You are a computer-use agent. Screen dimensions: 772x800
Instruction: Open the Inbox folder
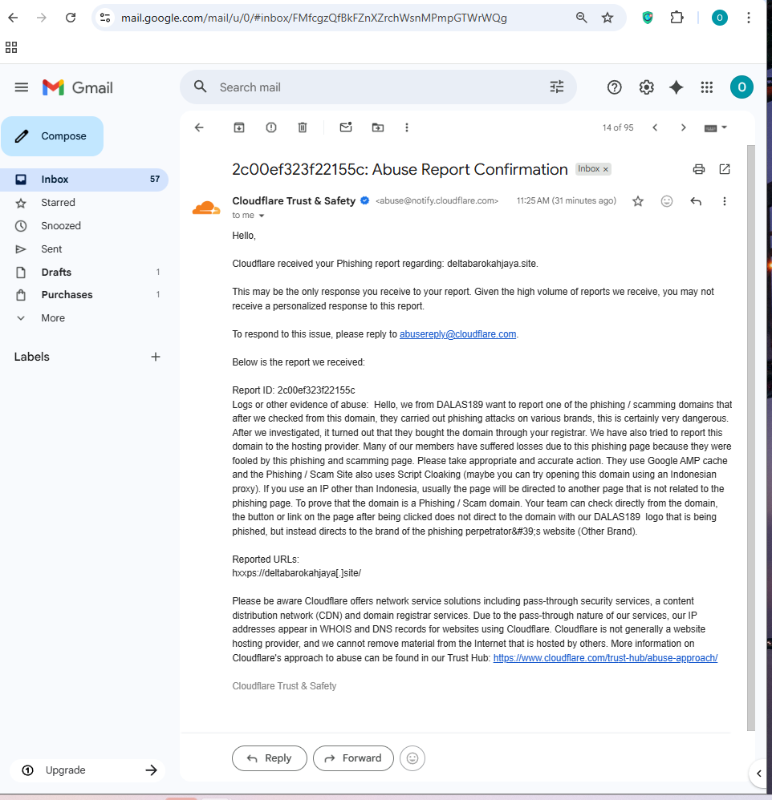pyautogui.click(x=84, y=180)
